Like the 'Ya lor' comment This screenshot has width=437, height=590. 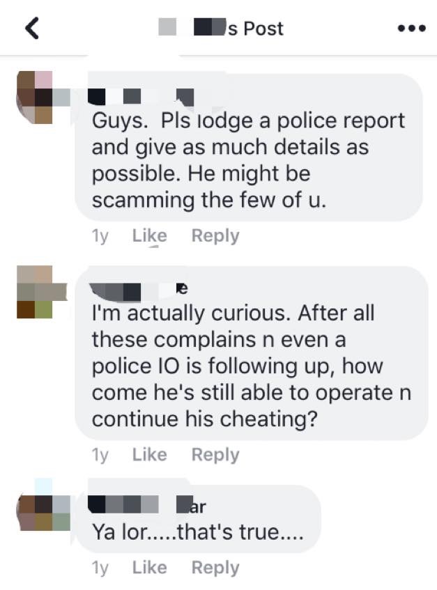149,568
